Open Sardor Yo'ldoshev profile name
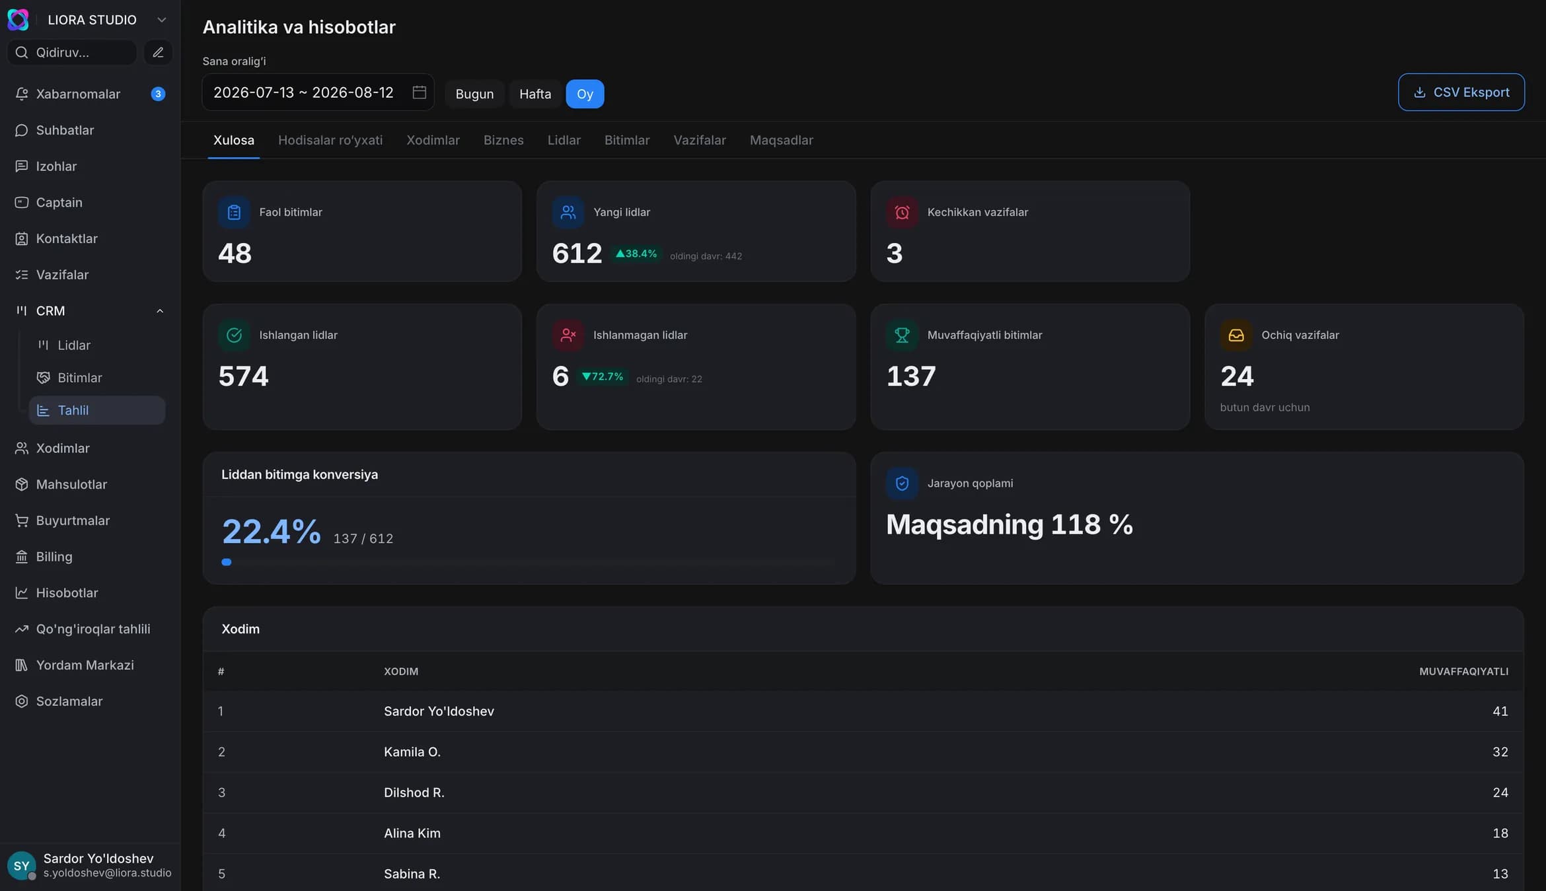 click(98, 858)
